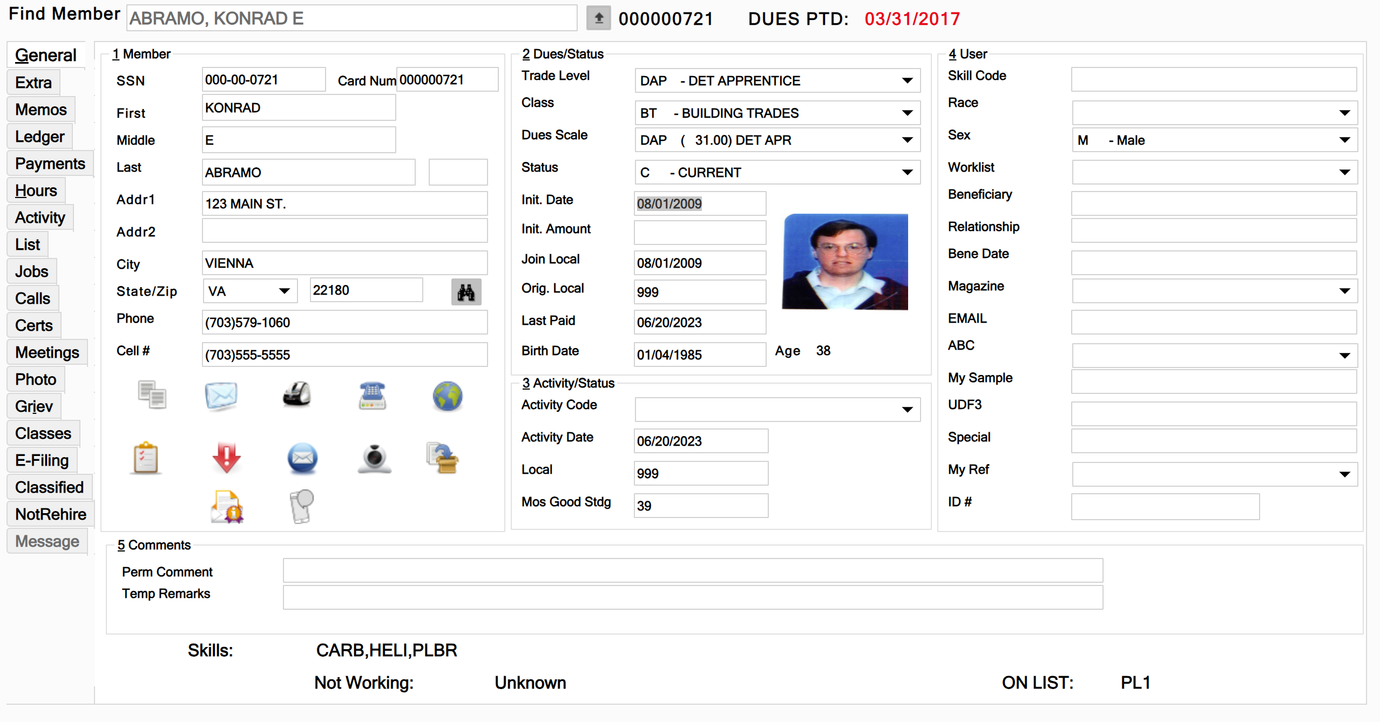Click the upload arrow next to member name
The width and height of the screenshot is (1380, 722).
(598, 18)
